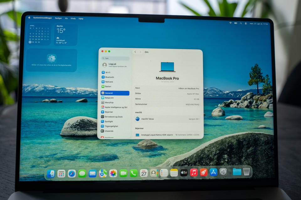Open Finder from the Dock

(51, 173)
